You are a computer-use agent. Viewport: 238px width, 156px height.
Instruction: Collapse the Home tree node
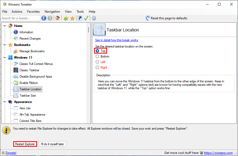click(x=5, y=26)
